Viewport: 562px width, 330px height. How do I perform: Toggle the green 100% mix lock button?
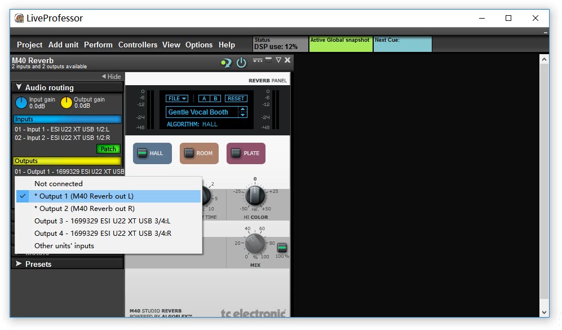pyautogui.click(x=282, y=248)
